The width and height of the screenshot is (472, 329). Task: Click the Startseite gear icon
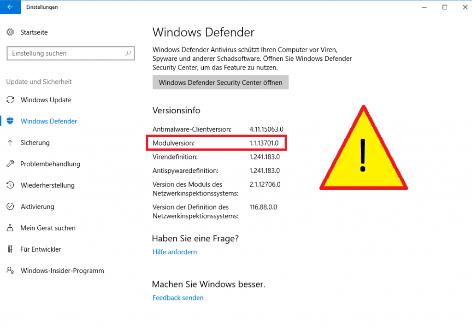(10, 32)
